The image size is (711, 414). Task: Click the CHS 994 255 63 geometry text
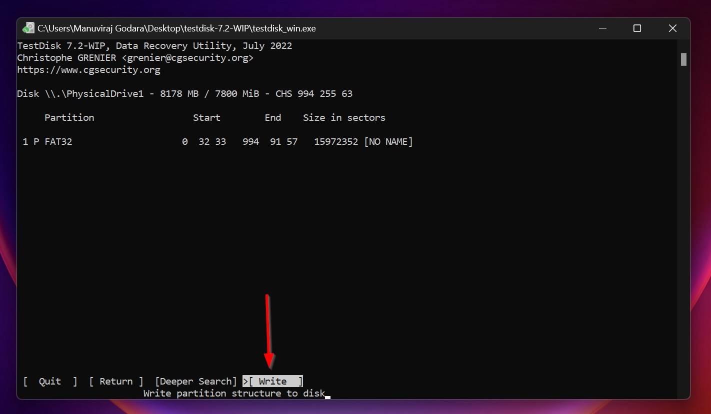pyautogui.click(x=314, y=94)
